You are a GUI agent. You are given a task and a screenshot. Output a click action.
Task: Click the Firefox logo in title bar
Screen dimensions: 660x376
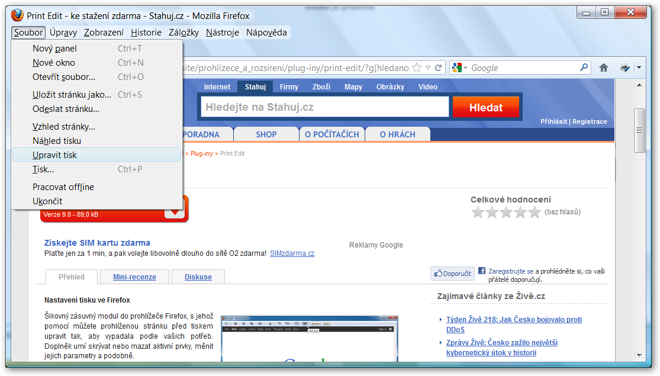coord(17,15)
